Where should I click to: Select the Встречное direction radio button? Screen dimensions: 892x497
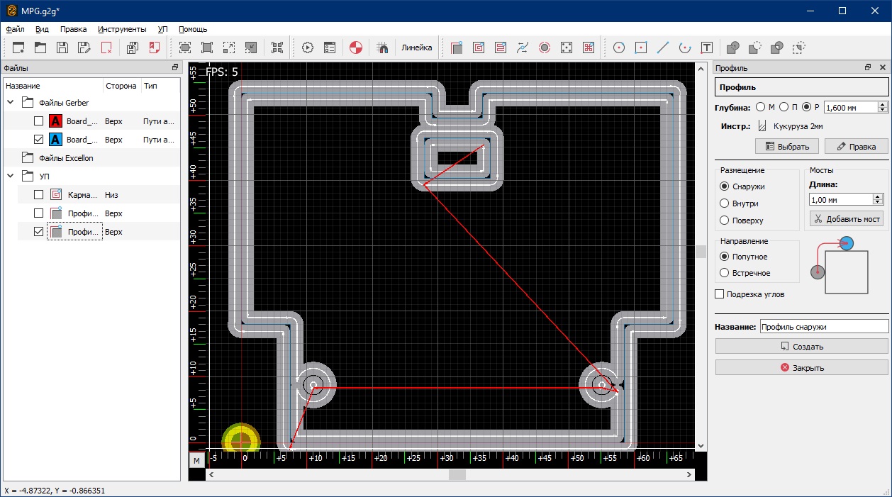tap(725, 273)
